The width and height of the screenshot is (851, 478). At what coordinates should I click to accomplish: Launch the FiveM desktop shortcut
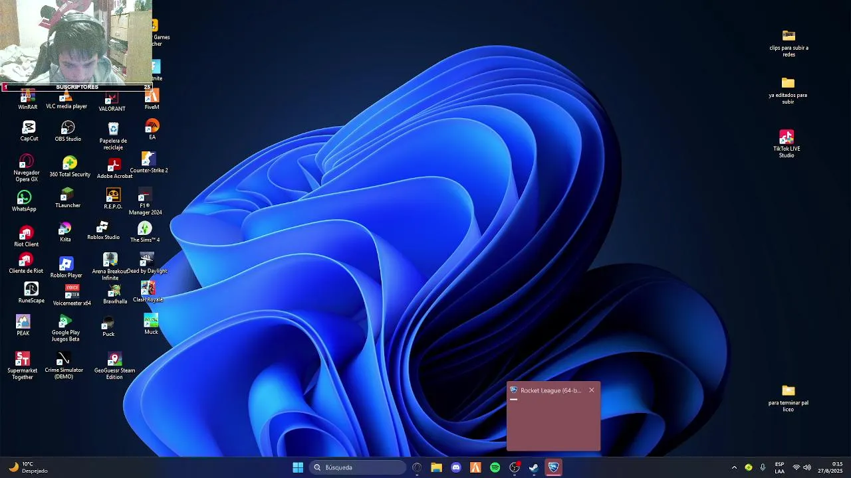152,100
